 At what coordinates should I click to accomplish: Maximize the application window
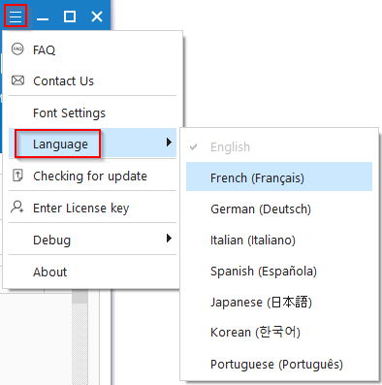70,16
